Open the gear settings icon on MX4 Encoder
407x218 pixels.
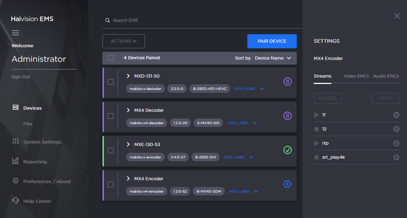(287, 184)
